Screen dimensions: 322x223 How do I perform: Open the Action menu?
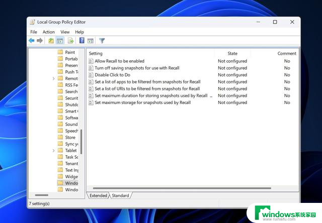click(49, 32)
